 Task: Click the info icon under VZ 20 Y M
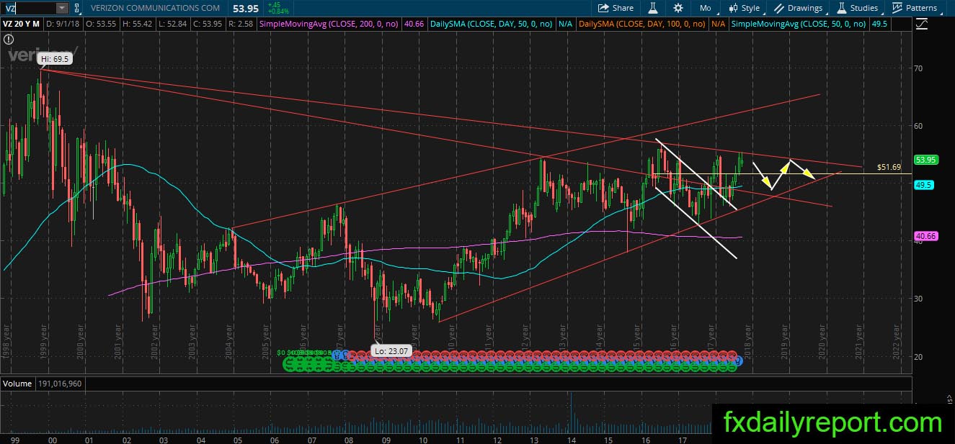(9, 40)
